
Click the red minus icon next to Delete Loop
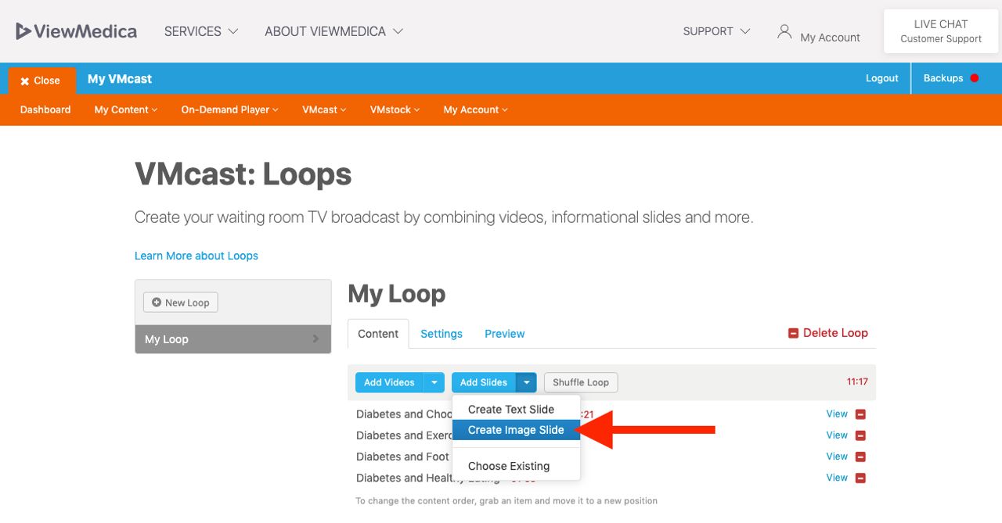point(794,332)
